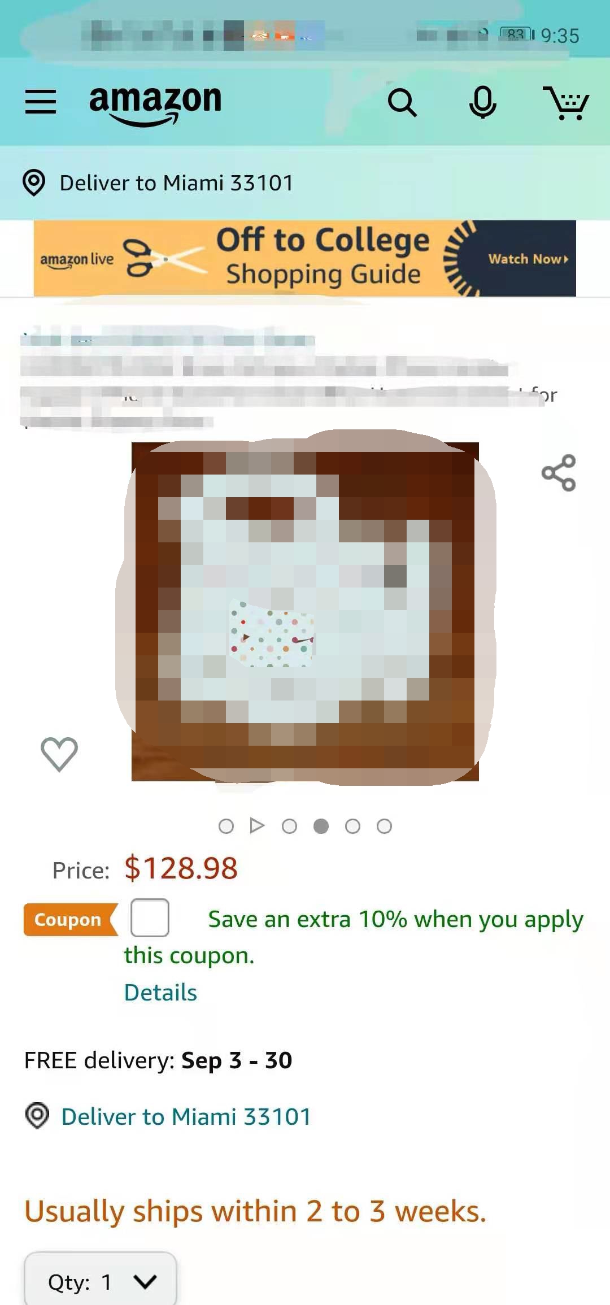Activate voice search microphone icon
Image resolution: width=610 pixels, height=1305 pixels.
pos(483,102)
